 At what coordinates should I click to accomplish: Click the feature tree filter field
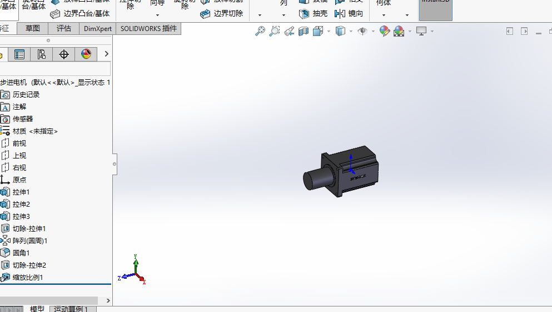pyautogui.click(x=55, y=69)
